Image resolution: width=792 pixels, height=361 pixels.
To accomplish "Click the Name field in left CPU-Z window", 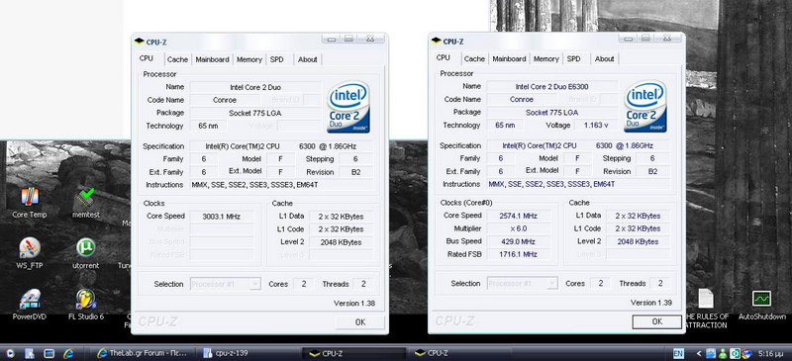I will coord(255,87).
